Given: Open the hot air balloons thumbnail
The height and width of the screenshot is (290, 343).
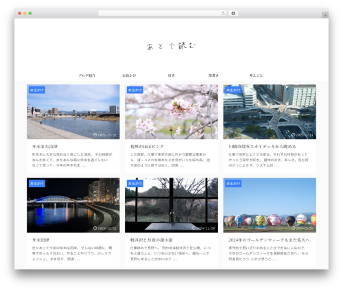Looking at the screenshot, I should point(270,205).
